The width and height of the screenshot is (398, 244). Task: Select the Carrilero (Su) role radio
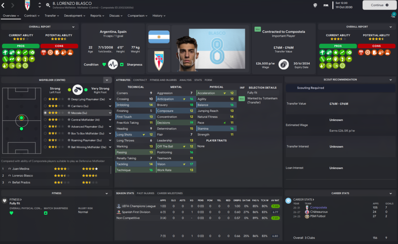pyautogui.click(x=45, y=106)
